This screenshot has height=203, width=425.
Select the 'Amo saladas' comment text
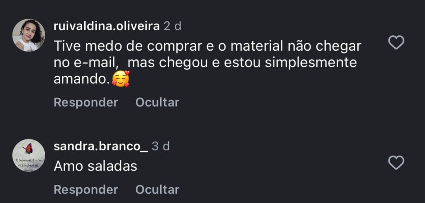(x=95, y=166)
